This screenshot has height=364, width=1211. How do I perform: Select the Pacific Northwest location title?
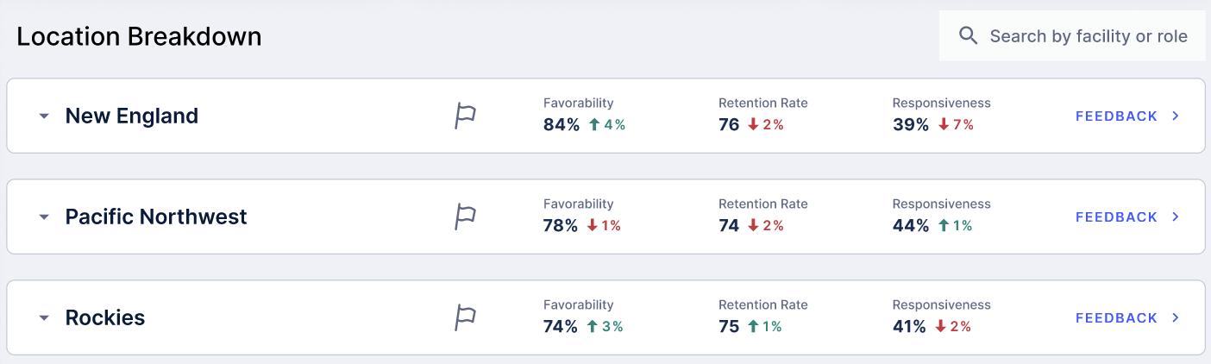(x=156, y=217)
